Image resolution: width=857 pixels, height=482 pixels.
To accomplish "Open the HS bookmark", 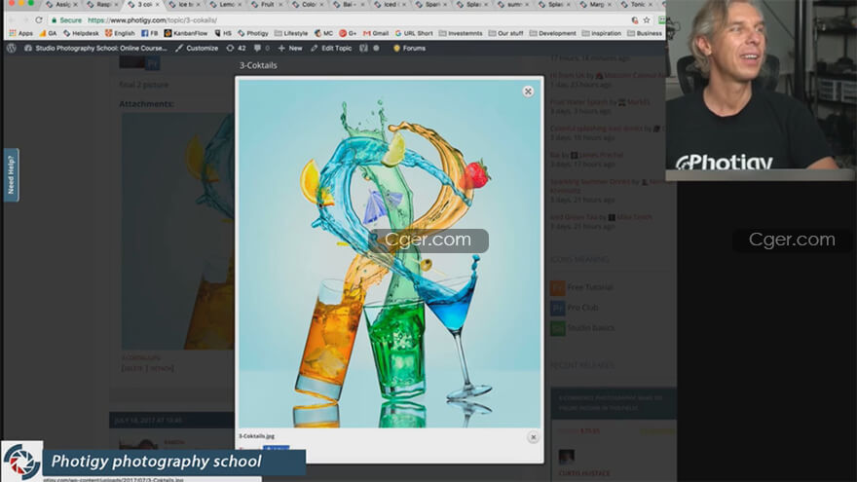I will pos(223,33).
